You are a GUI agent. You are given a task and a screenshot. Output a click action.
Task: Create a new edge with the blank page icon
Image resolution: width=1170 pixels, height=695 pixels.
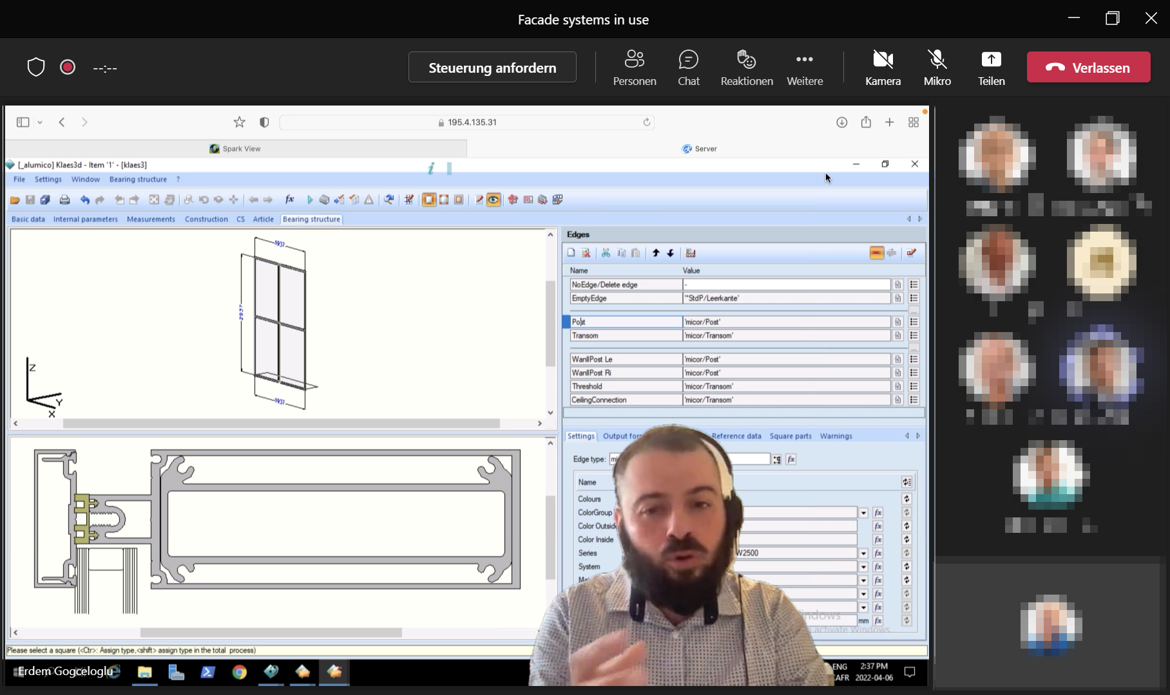[x=571, y=253]
